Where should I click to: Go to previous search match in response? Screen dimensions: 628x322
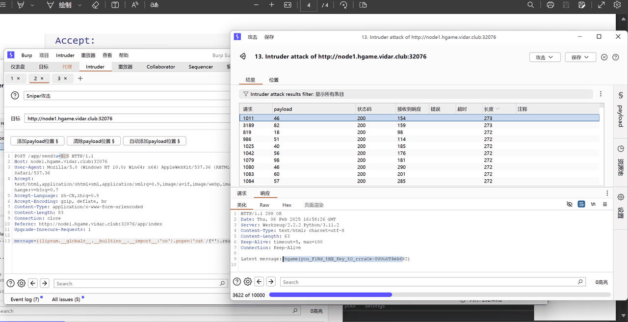pyautogui.click(x=259, y=282)
